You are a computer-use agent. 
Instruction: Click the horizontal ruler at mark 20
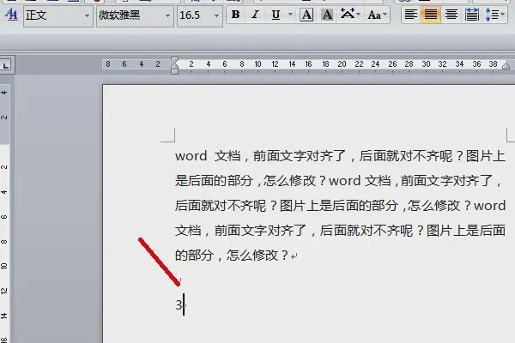click(x=342, y=64)
